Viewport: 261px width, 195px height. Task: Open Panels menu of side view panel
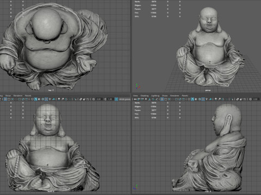[x=185, y=96]
